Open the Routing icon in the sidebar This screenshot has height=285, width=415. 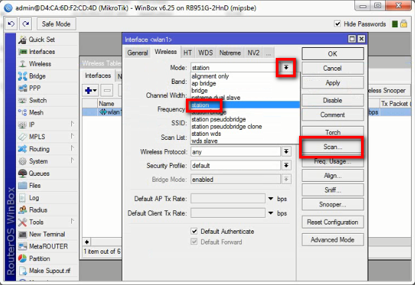pos(23,149)
